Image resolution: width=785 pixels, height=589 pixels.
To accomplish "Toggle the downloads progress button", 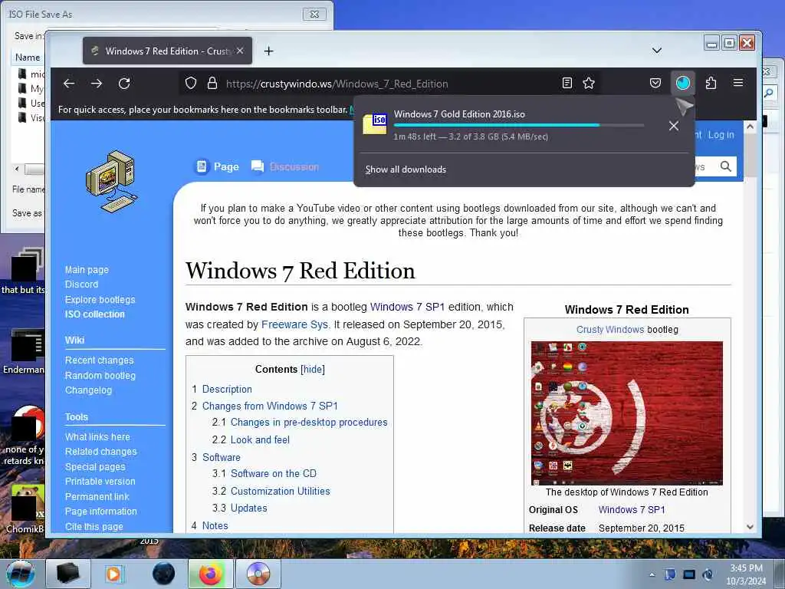I will pos(683,83).
